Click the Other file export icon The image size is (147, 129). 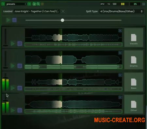tap(134, 104)
